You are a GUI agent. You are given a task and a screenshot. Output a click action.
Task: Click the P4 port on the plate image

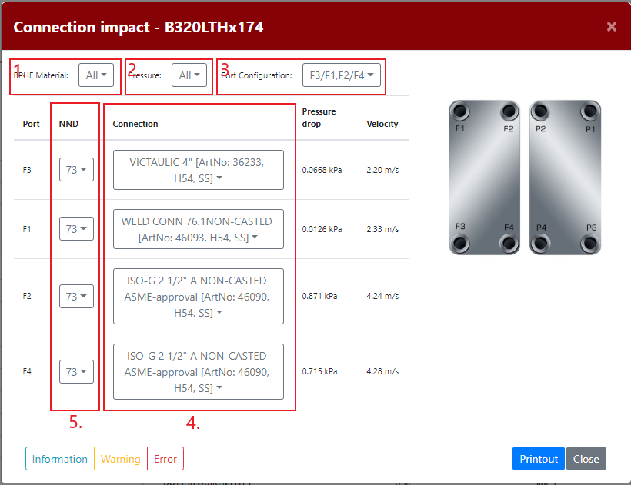pyautogui.click(x=540, y=243)
